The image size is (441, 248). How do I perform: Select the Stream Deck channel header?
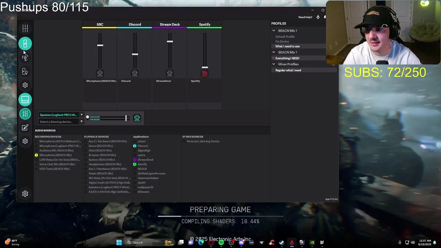point(170,24)
